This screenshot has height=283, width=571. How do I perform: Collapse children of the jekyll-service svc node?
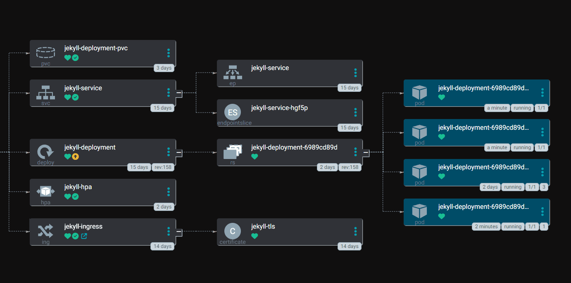pos(179,93)
